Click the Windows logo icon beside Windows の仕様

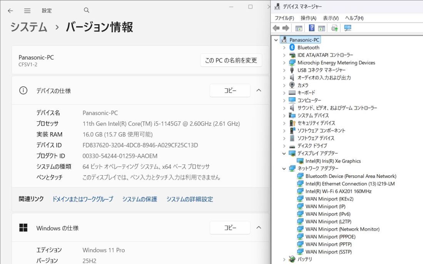click(x=23, y=227)
